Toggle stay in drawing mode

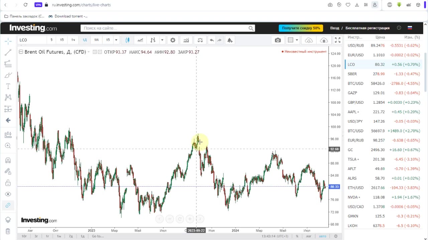(x=8, y=171)
